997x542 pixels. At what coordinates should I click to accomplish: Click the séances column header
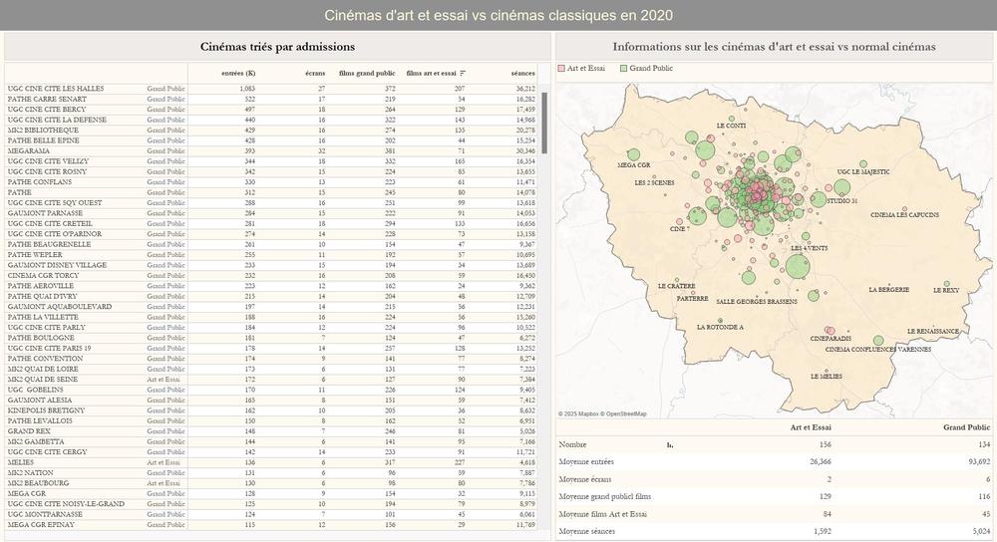[x=522, y=73]
